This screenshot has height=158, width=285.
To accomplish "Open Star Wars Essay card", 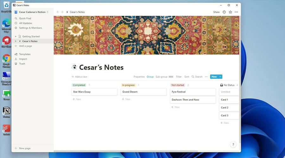I will coord(94,92).
